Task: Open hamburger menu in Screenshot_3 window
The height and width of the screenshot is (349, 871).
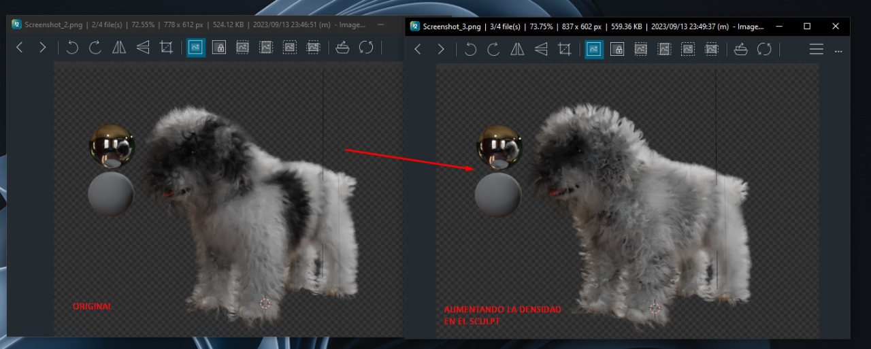Action: 817,49
